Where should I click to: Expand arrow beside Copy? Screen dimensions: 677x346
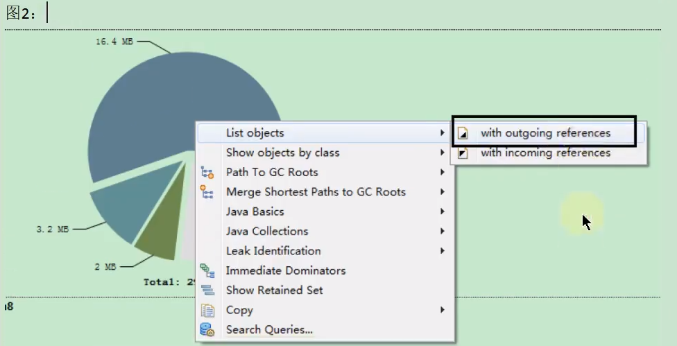443,310
